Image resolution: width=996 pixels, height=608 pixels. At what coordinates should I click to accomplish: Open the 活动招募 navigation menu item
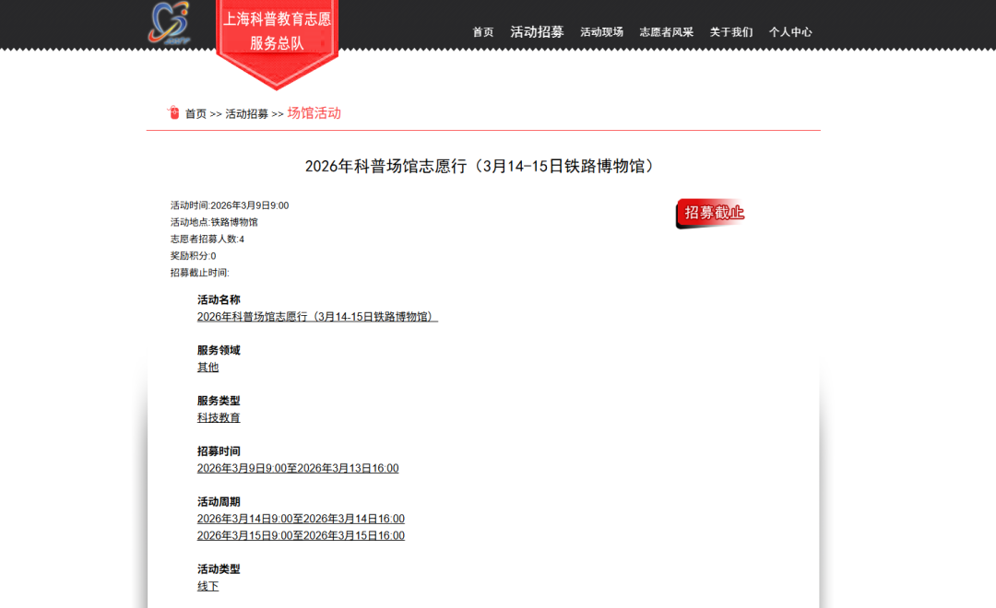coord(537,31)
